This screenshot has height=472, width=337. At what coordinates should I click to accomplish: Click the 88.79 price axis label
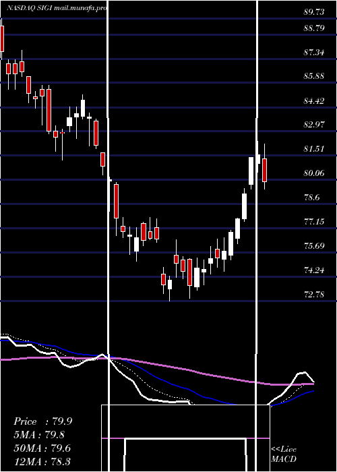click(314, 28)
